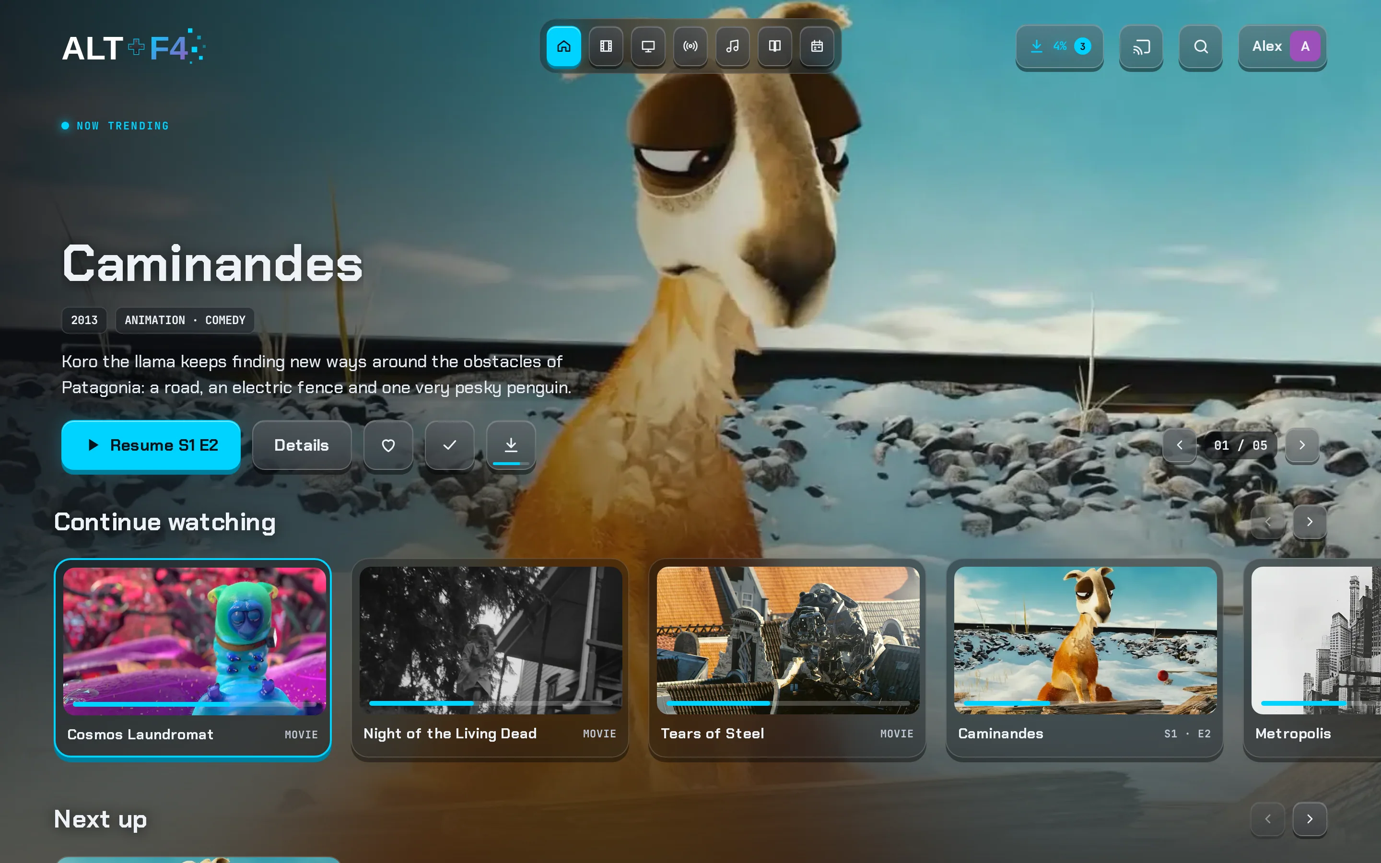Download Caminandes with the hero download button

pyautogui.click(x=511, y=445)
